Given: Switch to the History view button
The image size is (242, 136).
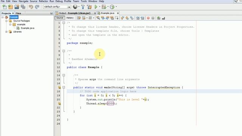Looking at the screenshot, I should click(x=70, y=18).
